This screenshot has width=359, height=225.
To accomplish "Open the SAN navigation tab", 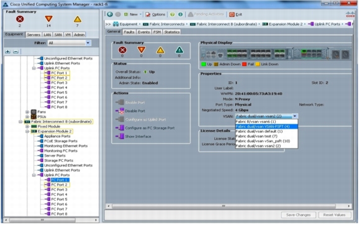I will (x=58, y=35).
